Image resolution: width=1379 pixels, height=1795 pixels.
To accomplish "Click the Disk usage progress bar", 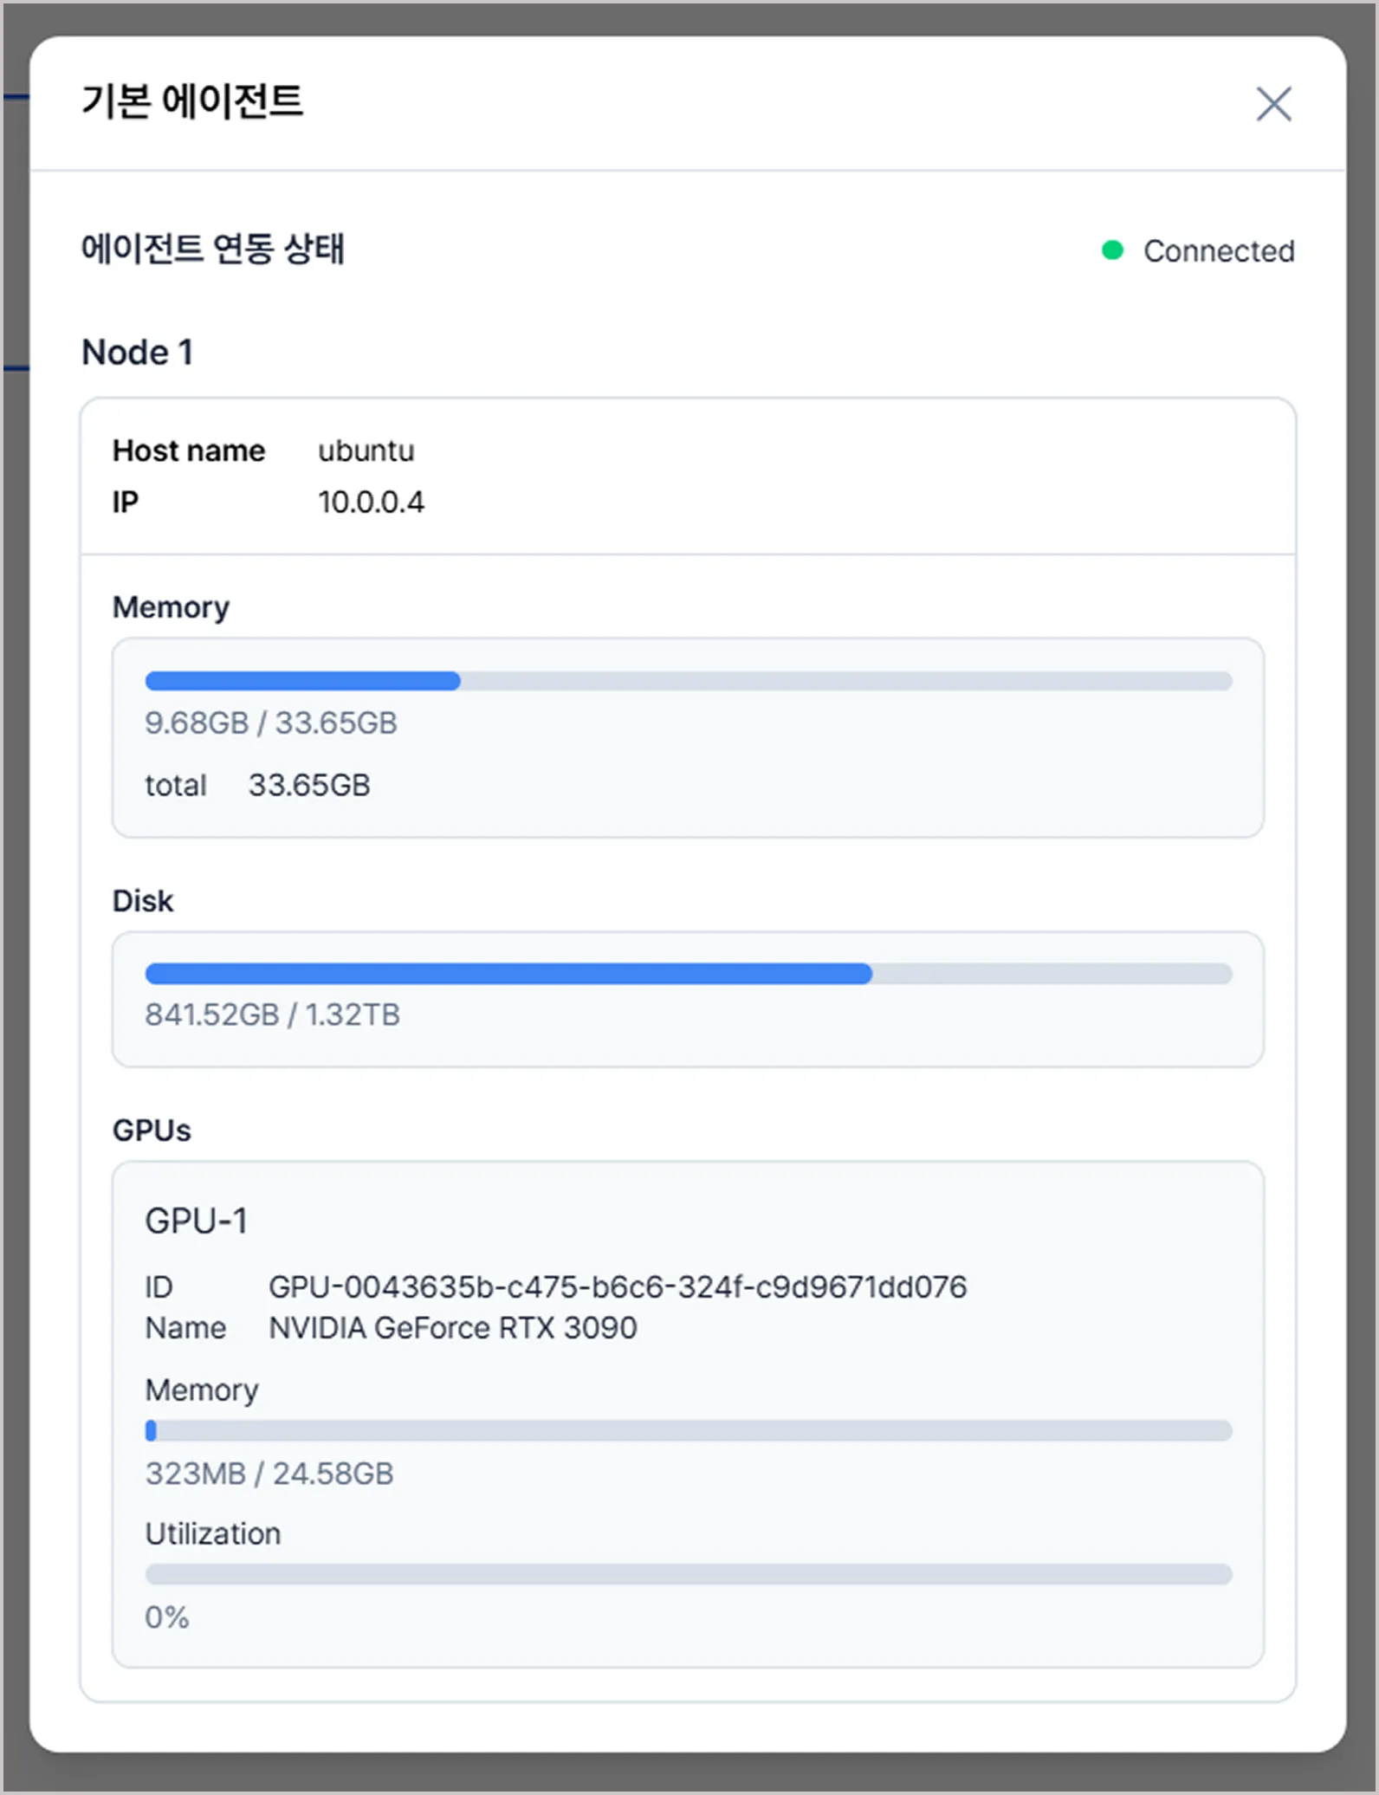I will click(x=689, y=974).
